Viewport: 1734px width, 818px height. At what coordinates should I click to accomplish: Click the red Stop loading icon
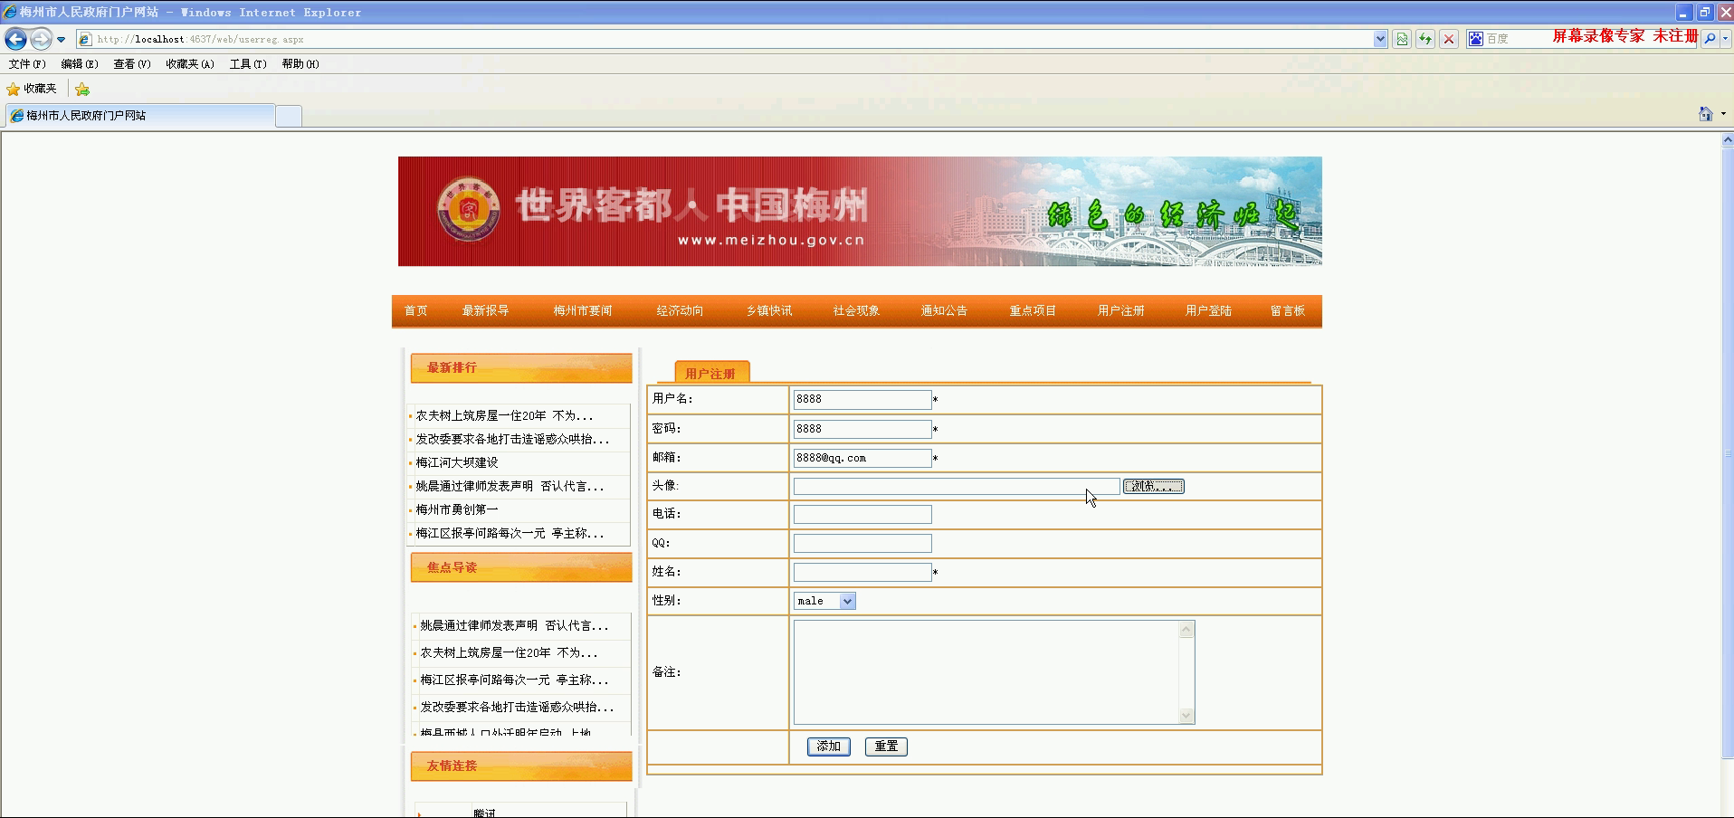tap(1449, 39)
